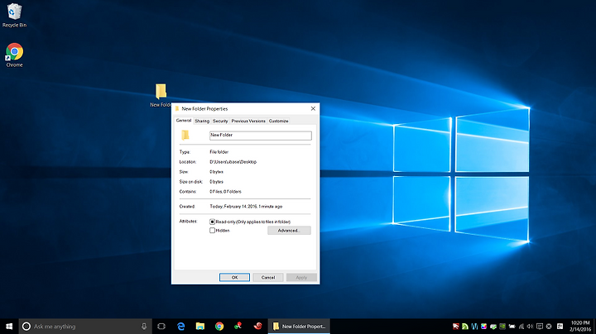Click the input language tray icon
The height and width of the screenshot is (334, 596).
point(560,327)
